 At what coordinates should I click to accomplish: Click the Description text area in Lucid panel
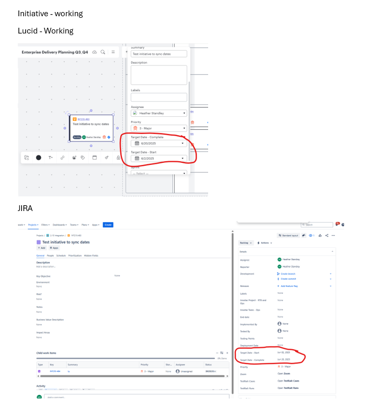(x=159, y=75)
